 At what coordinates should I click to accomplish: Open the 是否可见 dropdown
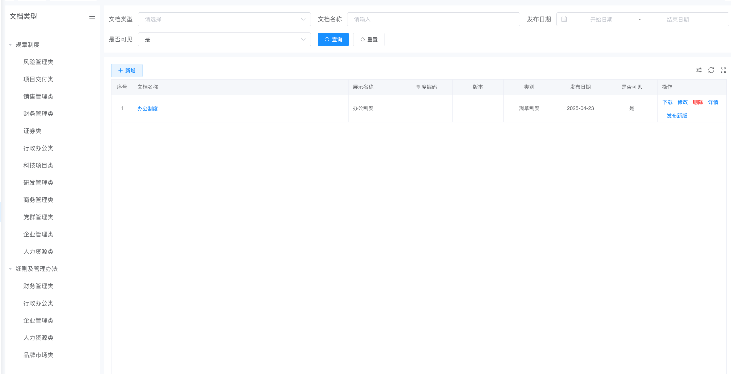(224, 39)
